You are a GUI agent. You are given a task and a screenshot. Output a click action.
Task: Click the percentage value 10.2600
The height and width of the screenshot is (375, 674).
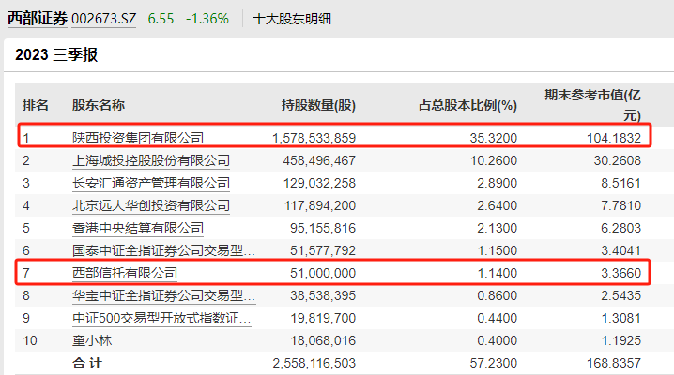(x=494, y=160)
